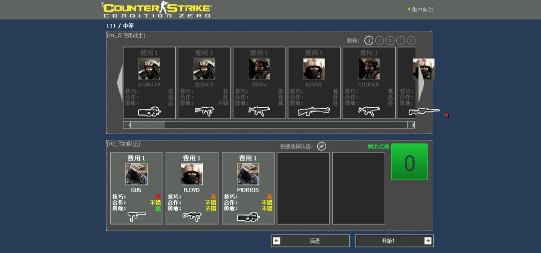Start the match with the 开始! button

[x=394, y=241]
